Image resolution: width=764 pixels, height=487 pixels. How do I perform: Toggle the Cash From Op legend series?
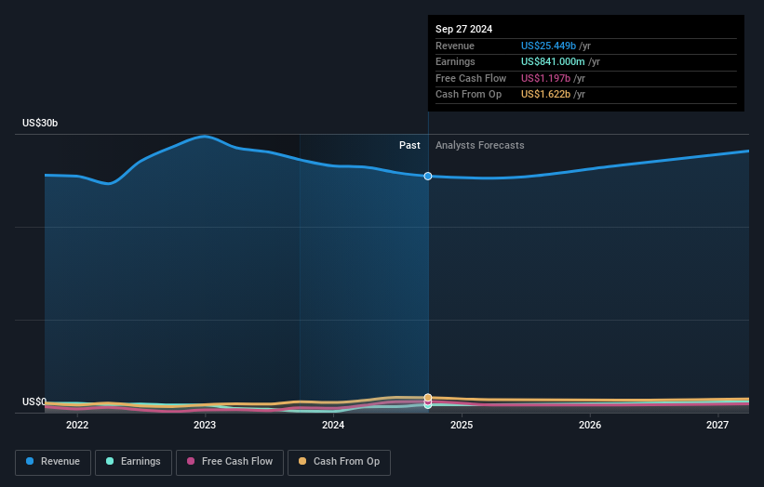click(x=339, y=462)
